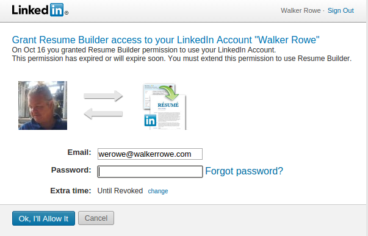This screenshot has height=236, width=368.
Task: Click the small blue 'in' badge on résumé
Action: (x=150, y=120)
